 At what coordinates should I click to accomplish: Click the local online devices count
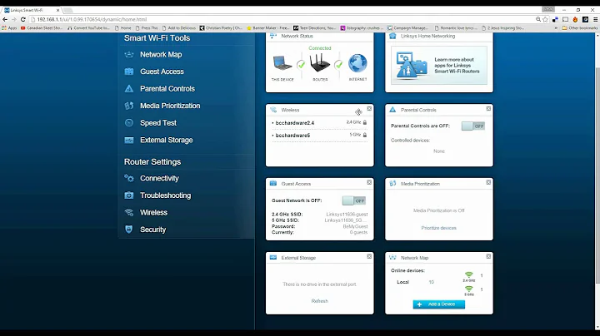[432, 282]
